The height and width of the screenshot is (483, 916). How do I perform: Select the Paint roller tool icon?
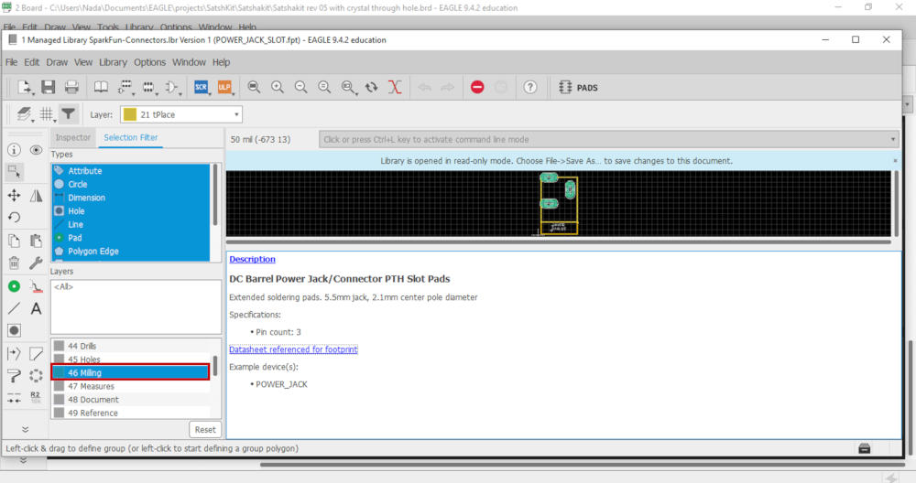click(14, 376)
